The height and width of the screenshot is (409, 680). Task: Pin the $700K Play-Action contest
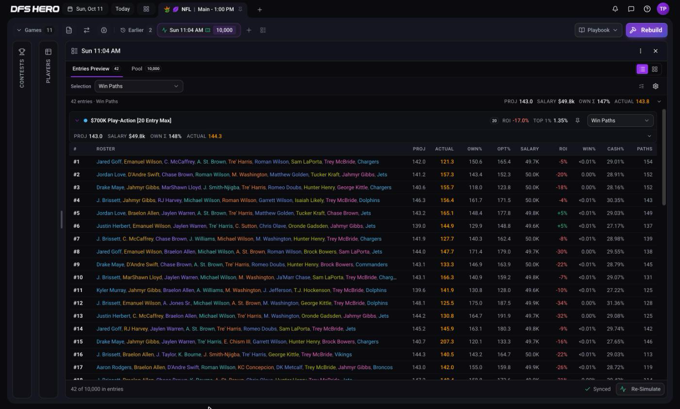click(x=578, y=120)
